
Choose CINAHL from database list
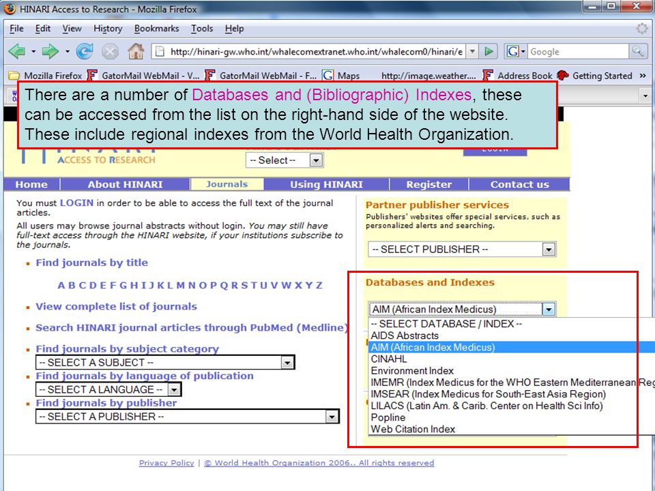(512, 359)
